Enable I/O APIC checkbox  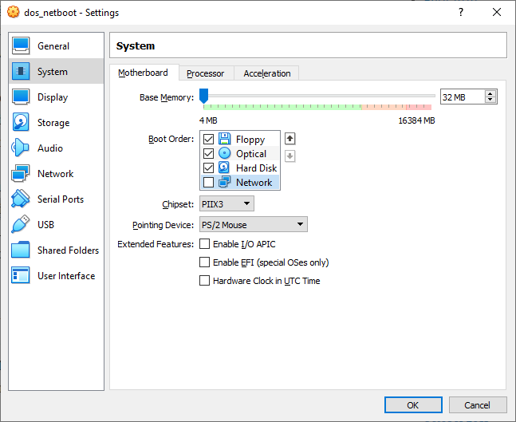coord(204,244)
